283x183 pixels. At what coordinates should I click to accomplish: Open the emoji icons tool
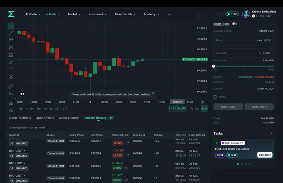(11, 77)
